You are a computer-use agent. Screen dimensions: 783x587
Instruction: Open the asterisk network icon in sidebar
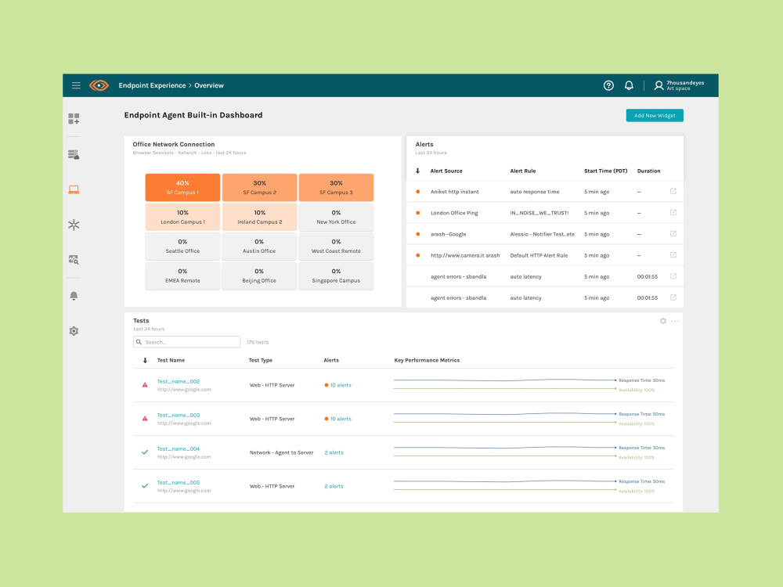74,225
